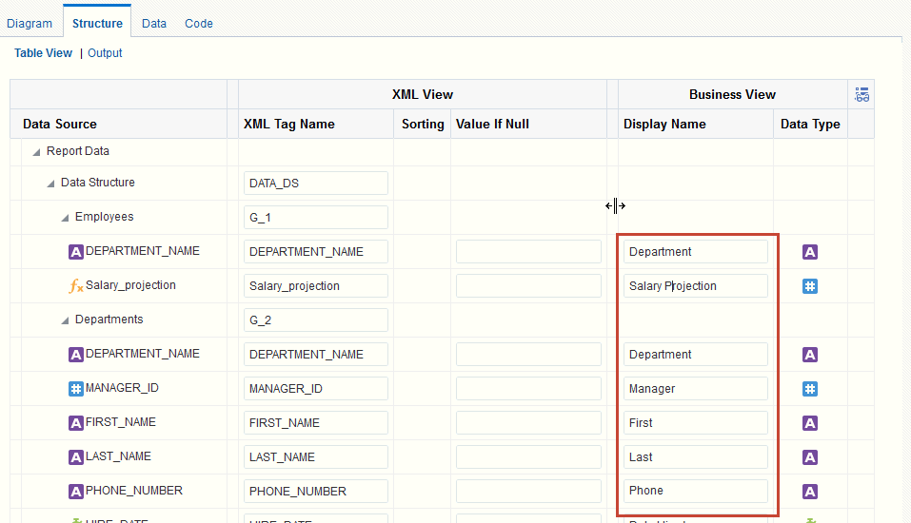Select the MANAGER_ID tree row
Viewport: 911px width, 523px height.
pyautogui.click(x=122, y=388)
